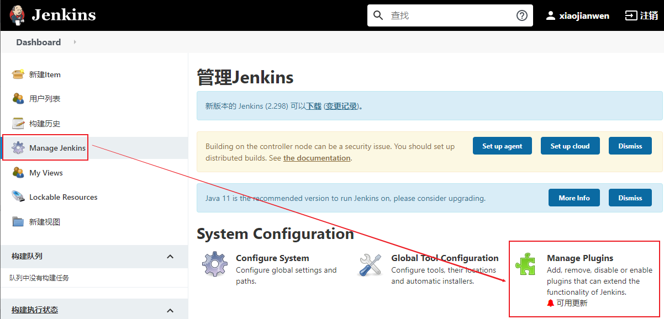Focus the 查找 search input field
The image size is (664, 319).
point(450,15)
